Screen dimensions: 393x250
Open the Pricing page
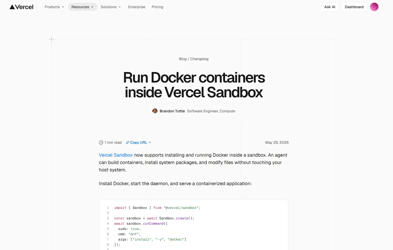point(157,7)
